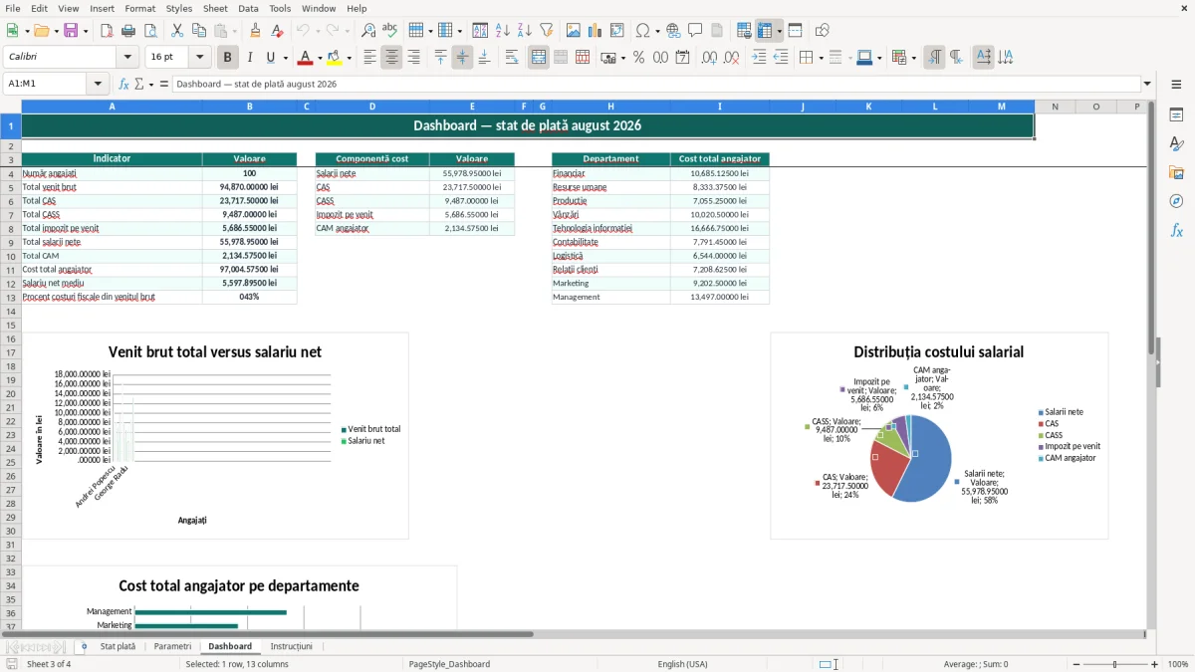Toggle Center Horizontally alignment
Image resolution: width=1195 pixels, height=672 pixels.
[x=391, y=58]
